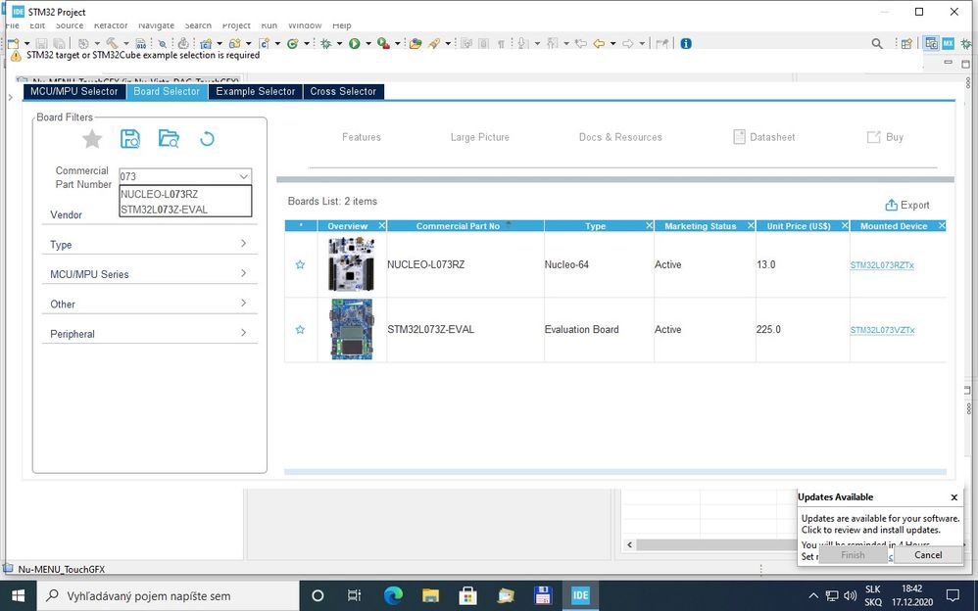Open the Large Picture tab
This screenshot has height=611, width=978.
(479, 137)
